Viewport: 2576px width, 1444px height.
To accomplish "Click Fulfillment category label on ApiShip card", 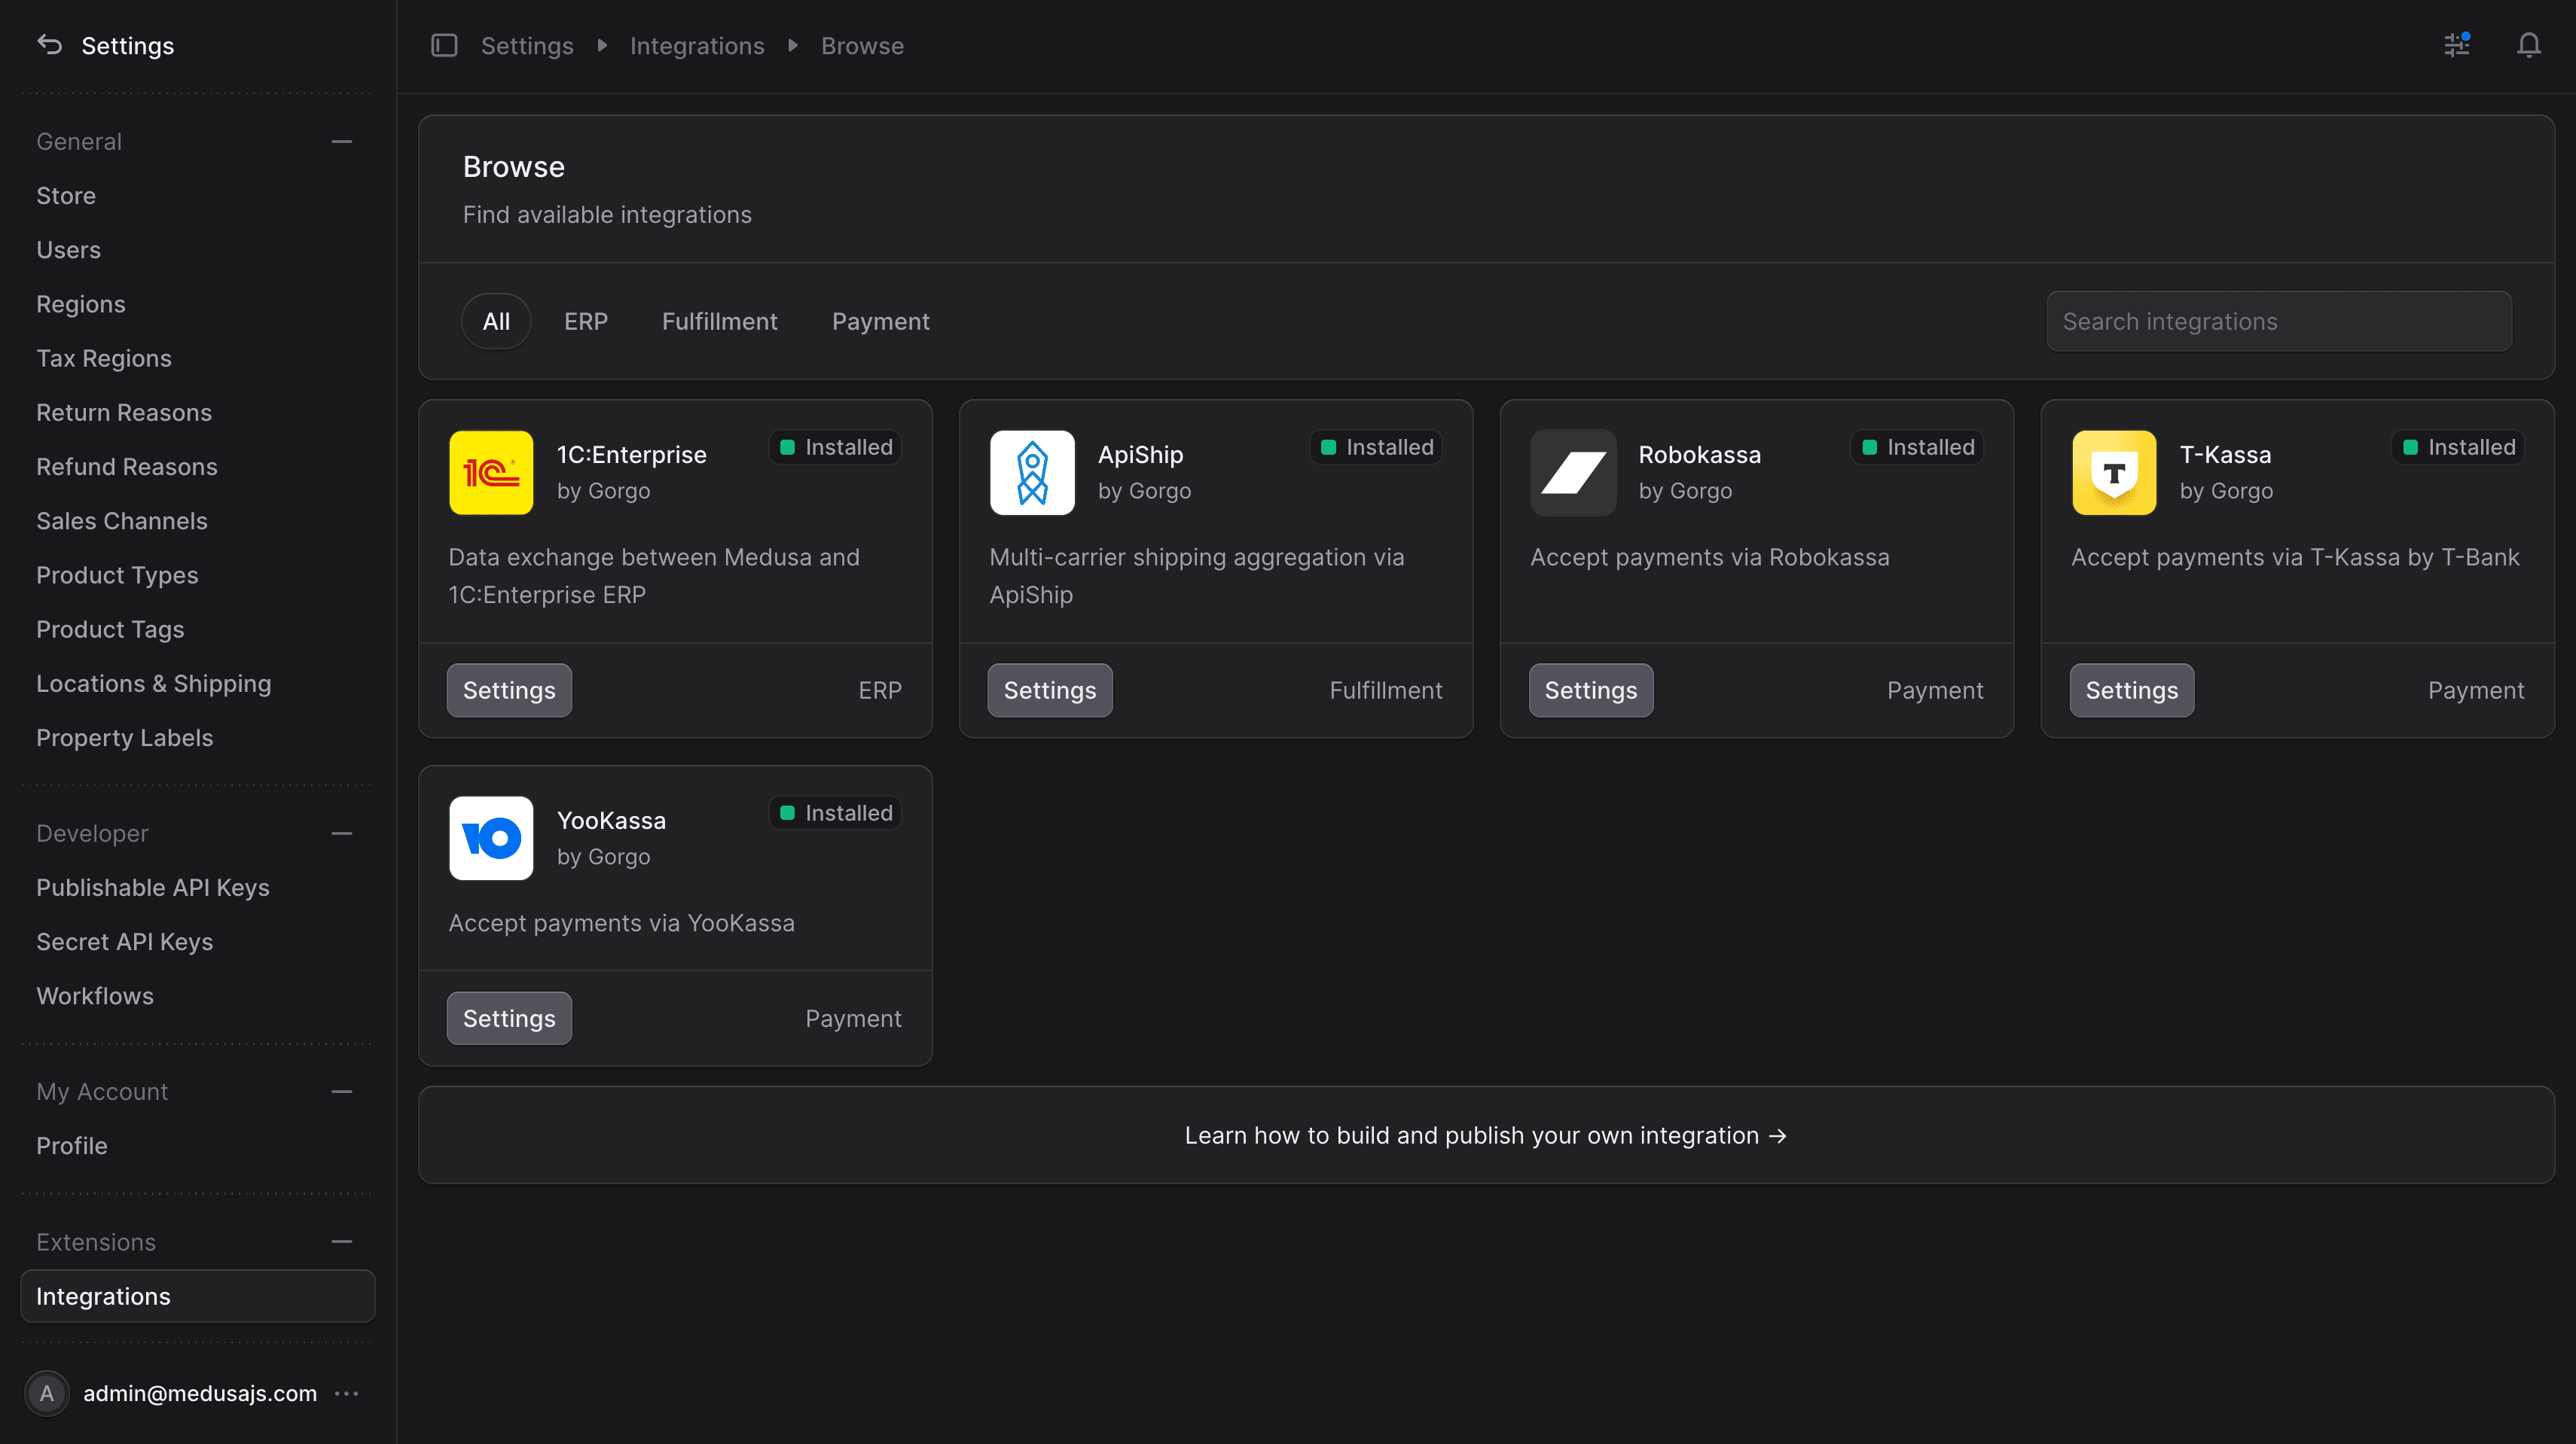I will pos(1386,690).
